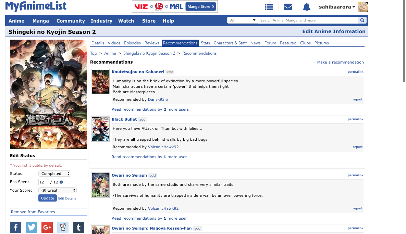Open the Store menu
The image size is (406, 234).
(149, 21)
